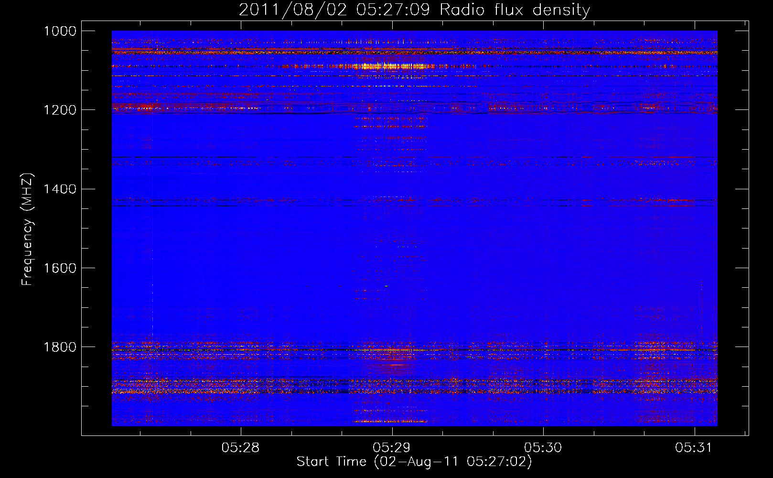Screen dimensions: 773x478
Task: Click the plot title '2011/08/02 05:27:09 Radio flux density'
Action: click(x=414, y=10)
